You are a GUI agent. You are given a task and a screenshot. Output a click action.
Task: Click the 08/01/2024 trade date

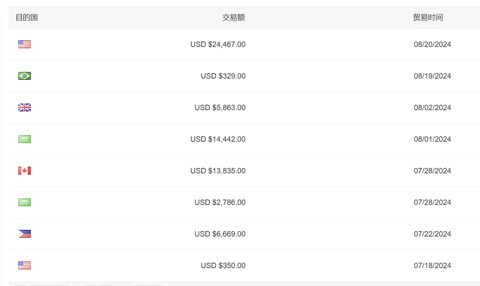click(432, 139)
